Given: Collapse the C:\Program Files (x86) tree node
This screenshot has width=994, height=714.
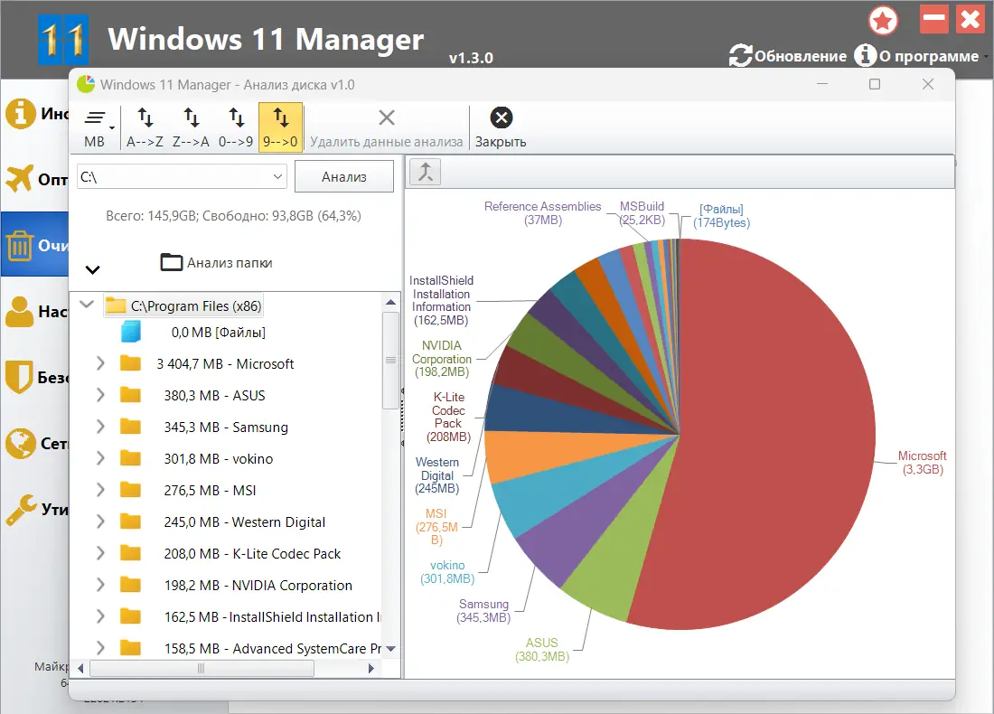Looking at the screenshot, I should (87, 305).
